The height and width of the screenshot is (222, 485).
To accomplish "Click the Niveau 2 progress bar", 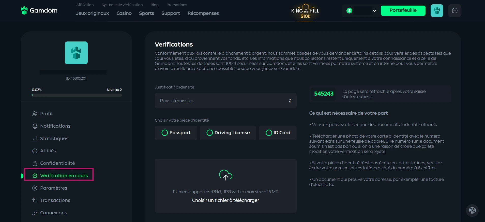I will pyautogui.click(x=77, y=95).
